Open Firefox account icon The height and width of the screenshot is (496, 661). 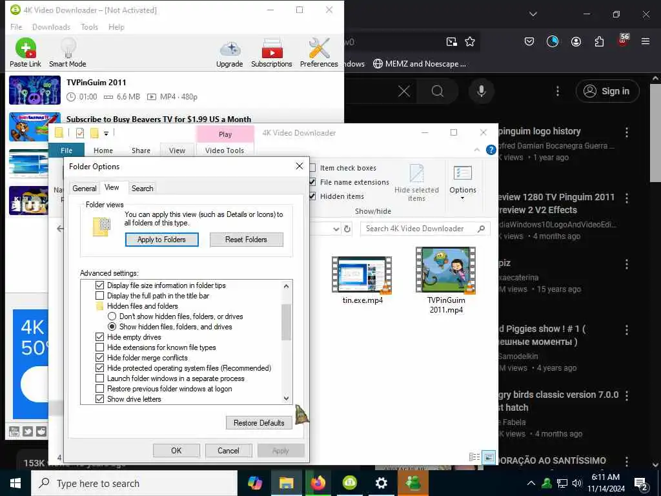click(576, 41)
